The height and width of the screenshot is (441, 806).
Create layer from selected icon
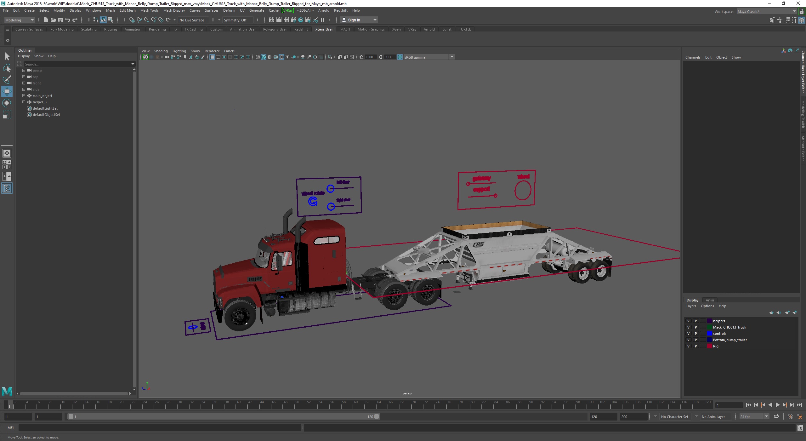tap(795, 312)
